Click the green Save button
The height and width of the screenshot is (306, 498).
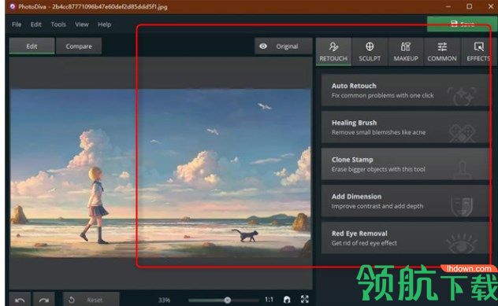pyautogui.click(x=462, y=24)
